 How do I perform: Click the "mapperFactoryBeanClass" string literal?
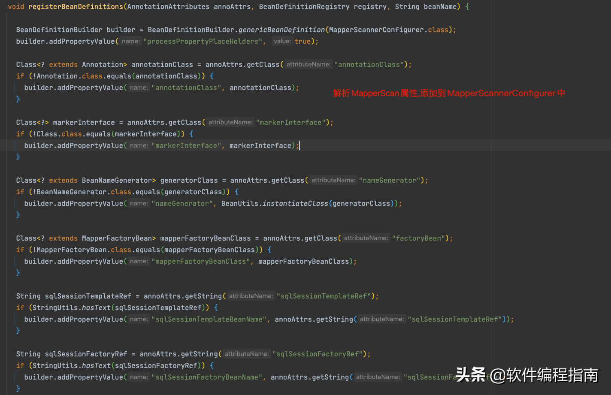[x=201, y=261]
